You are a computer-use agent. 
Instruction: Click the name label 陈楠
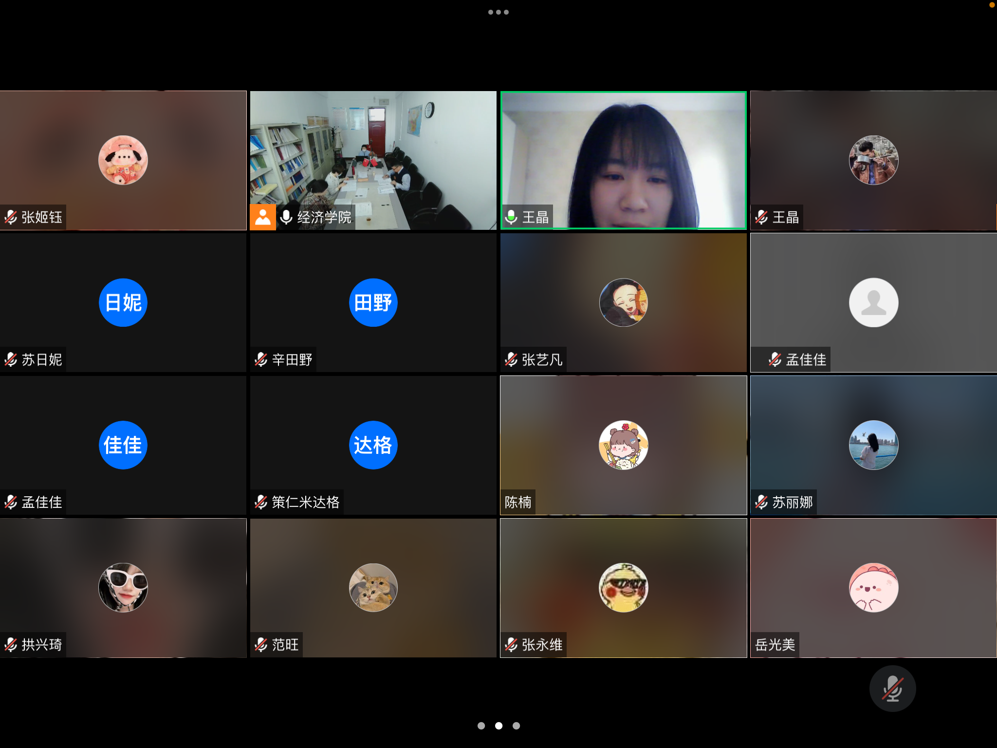point(518,502)
